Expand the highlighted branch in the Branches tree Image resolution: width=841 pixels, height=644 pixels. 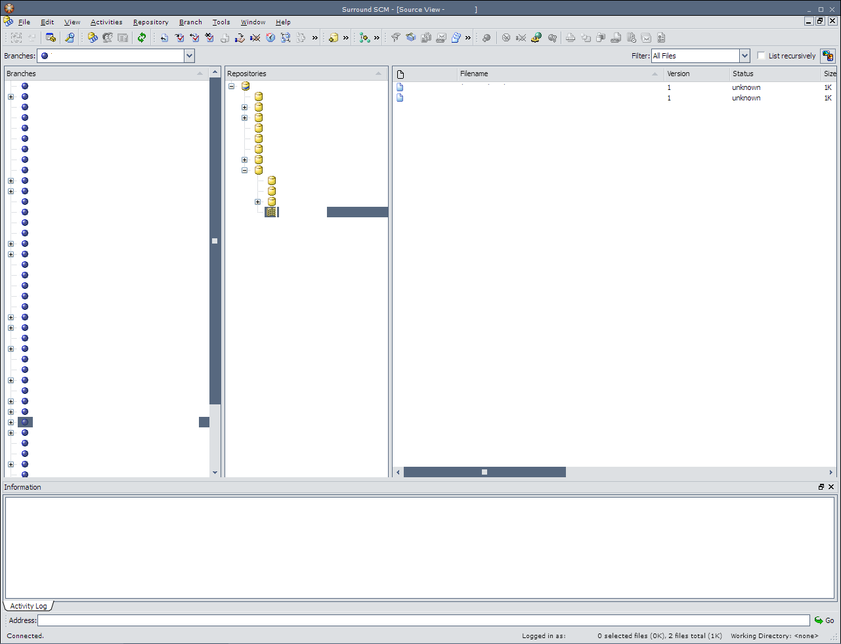pyautogui.click(x=11, y=422)
